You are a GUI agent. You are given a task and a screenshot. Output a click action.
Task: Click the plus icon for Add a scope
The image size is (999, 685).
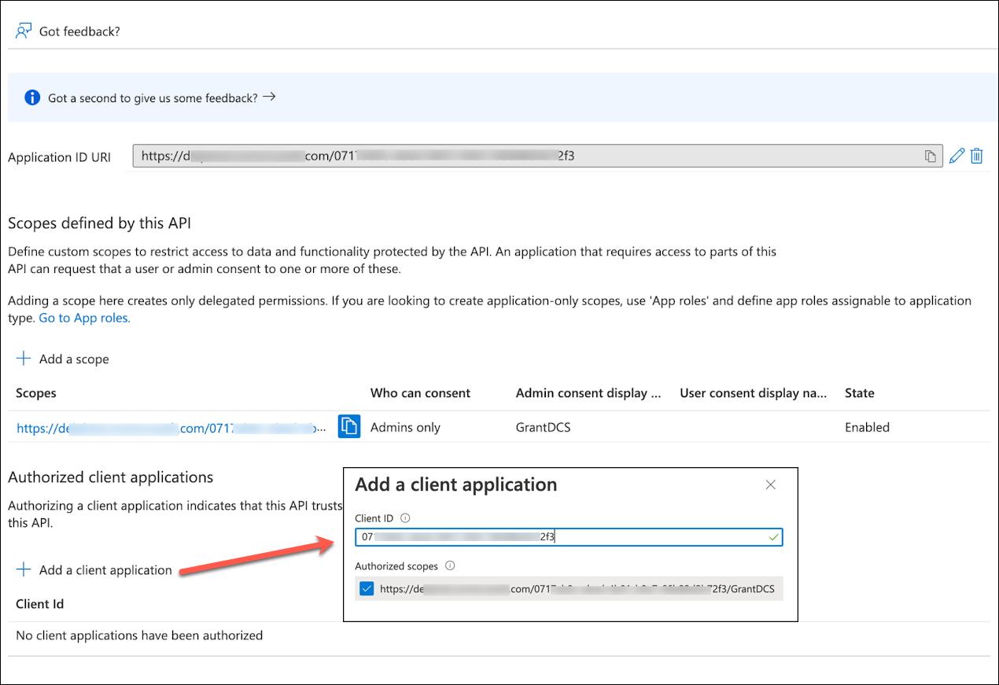pos(24,359)
